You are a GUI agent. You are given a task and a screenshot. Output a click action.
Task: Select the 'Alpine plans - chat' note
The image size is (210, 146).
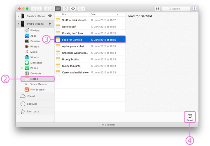pos(90,46)
